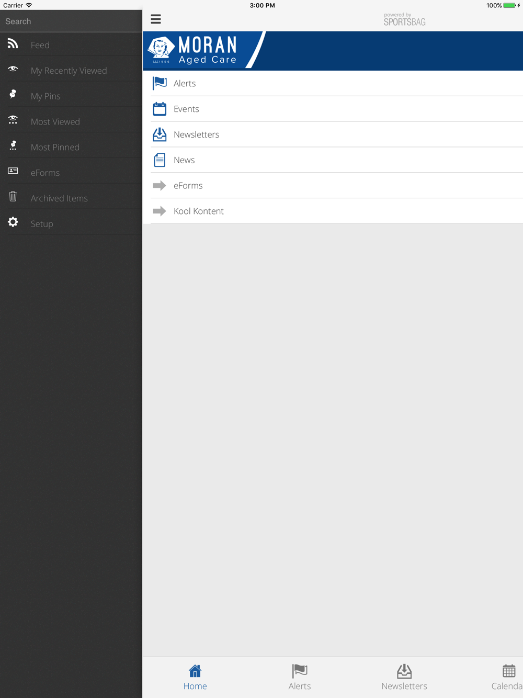Click the Most Pinned pin icon
The width and height of the screenshot is (523, 698).
[x=13, y=145]
